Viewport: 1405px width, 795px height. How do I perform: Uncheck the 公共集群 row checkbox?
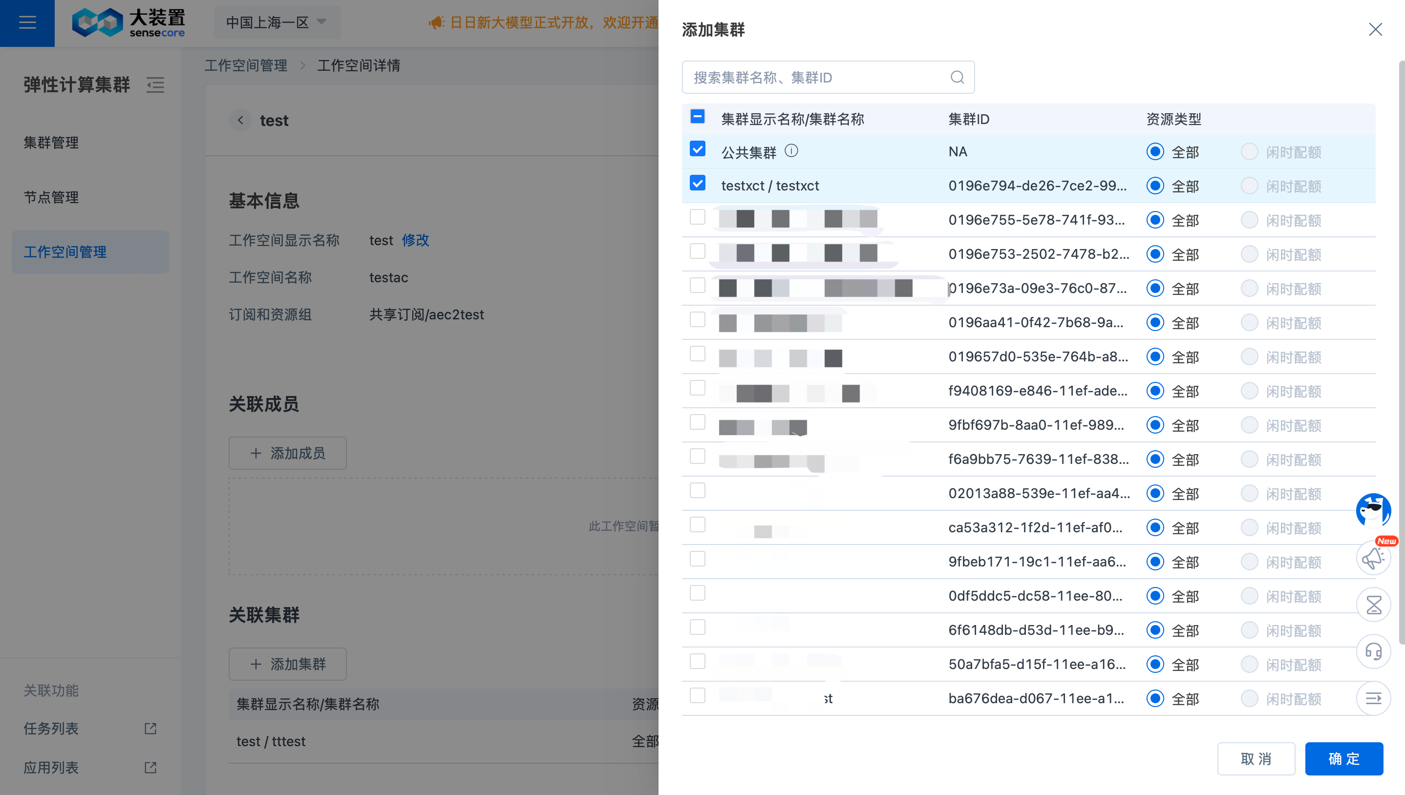(697, 149)
